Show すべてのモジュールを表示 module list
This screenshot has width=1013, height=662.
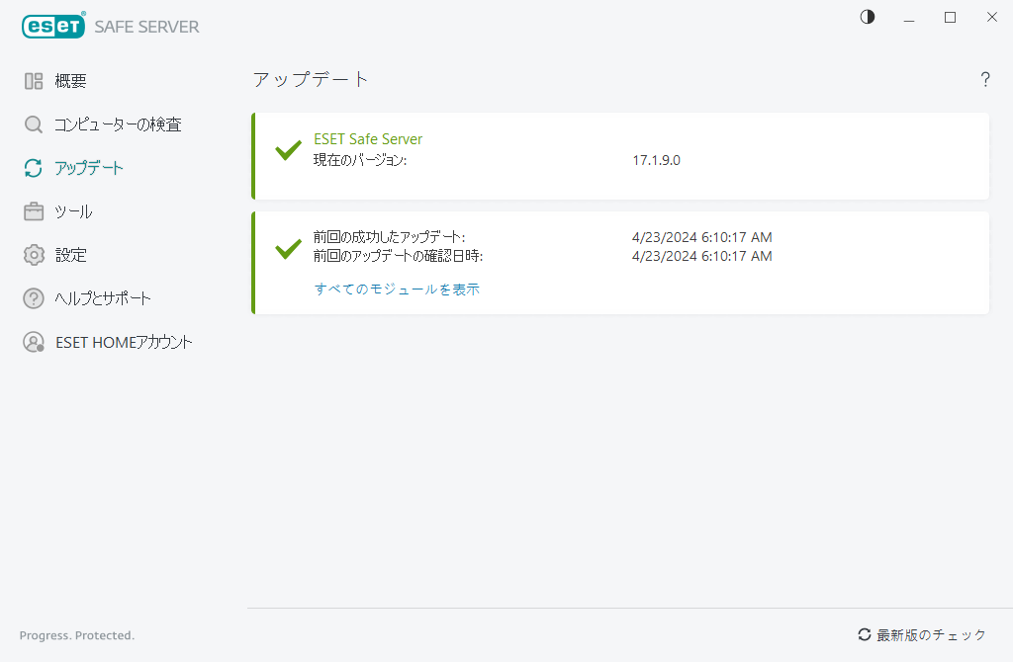click(397, 289)
